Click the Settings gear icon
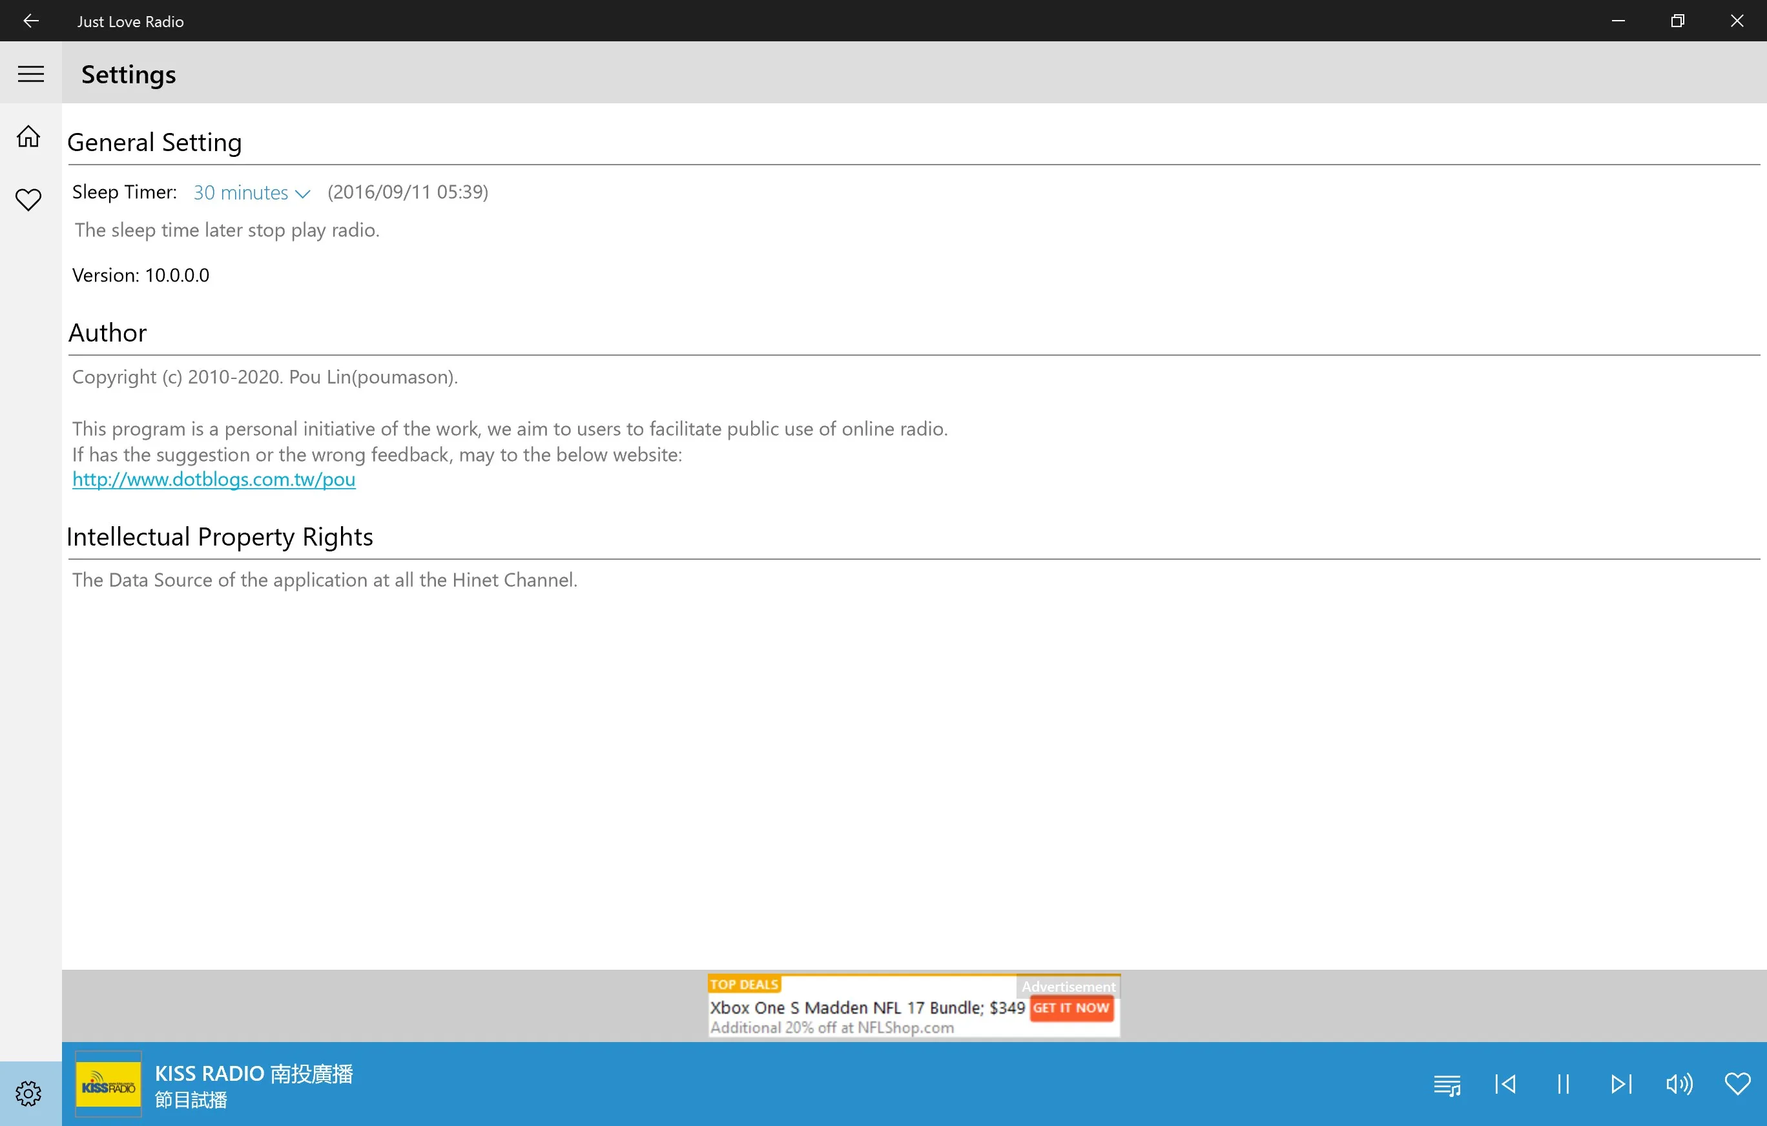Viewport: 1767px width, 1126px height. click(28, 1093)
